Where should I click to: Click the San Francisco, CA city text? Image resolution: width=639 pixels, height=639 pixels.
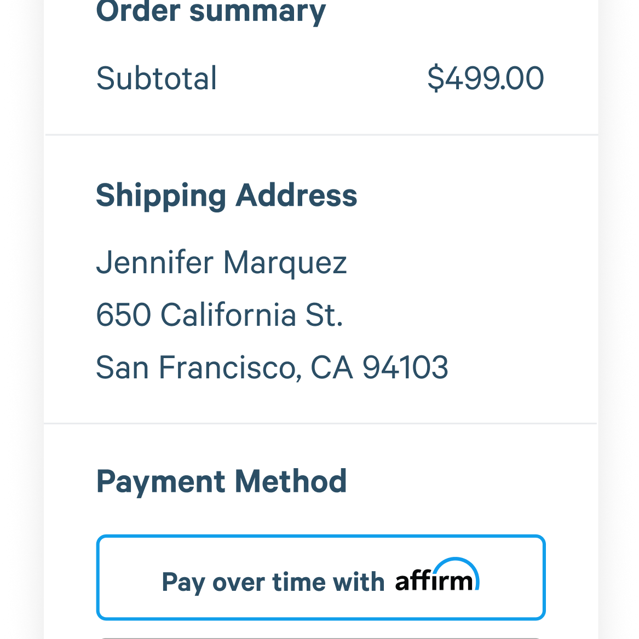pyautogui.click(x=224, y=367)
